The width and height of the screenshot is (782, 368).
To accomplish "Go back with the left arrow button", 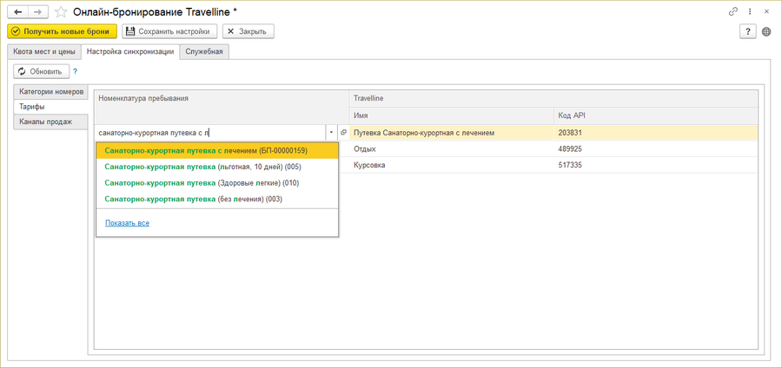I will coord(18,11).
